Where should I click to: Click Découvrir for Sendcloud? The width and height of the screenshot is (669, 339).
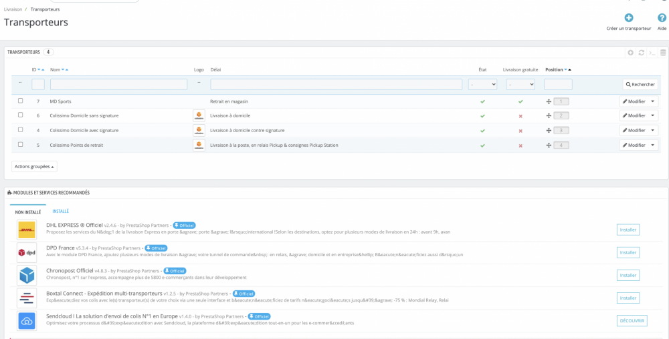pyautogui.click(x=632, y=321)
